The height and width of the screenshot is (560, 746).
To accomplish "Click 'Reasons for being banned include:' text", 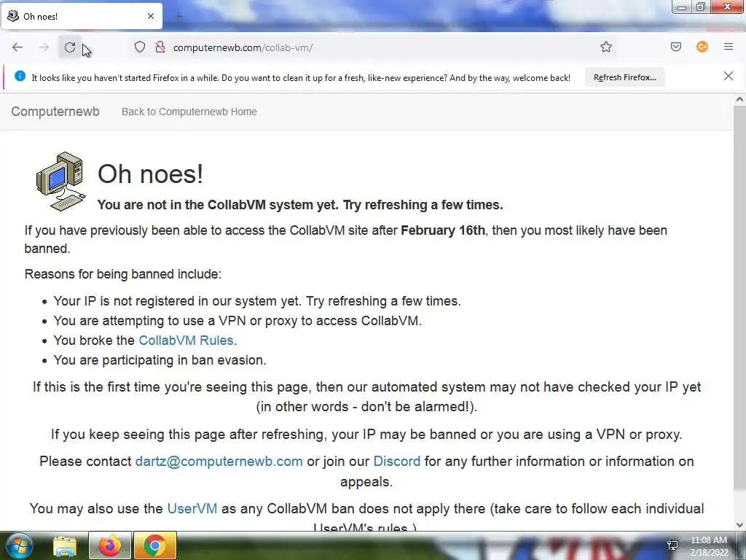I will point(122,274).
